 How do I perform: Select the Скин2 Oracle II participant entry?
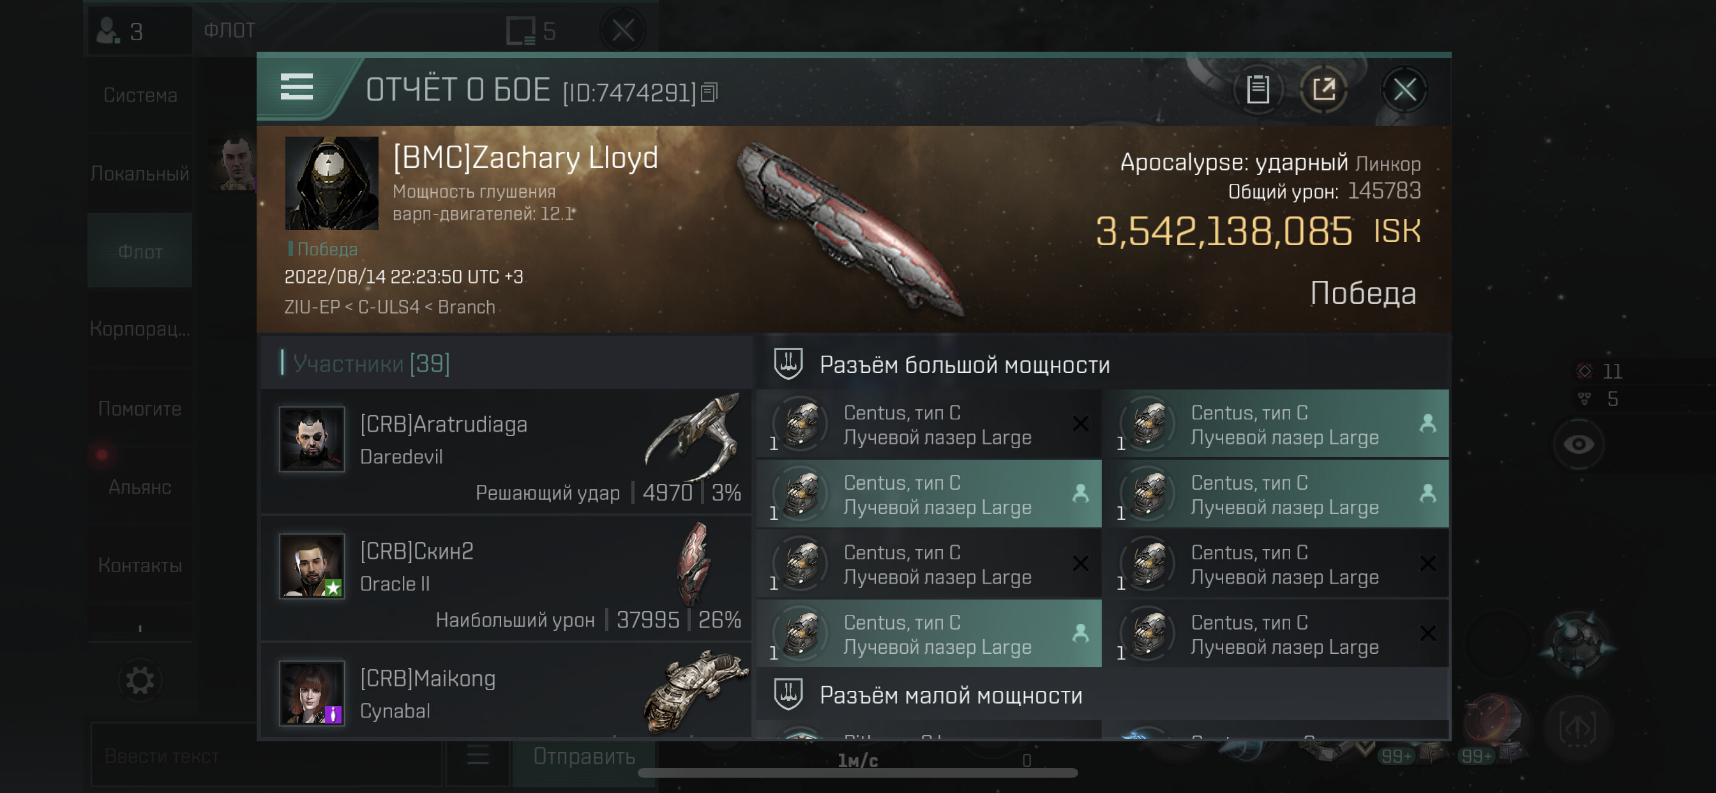click(507, 578)
